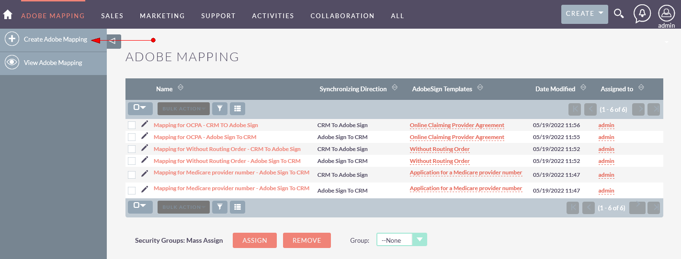
Task: Open the top select-all checkbox dropdown
Action: point(140,108)
